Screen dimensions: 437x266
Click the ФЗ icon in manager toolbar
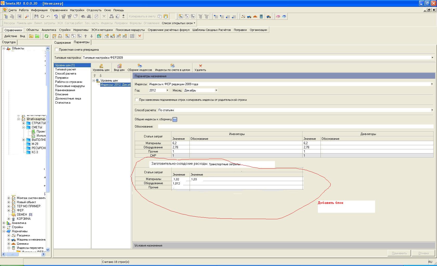(125, 36)
